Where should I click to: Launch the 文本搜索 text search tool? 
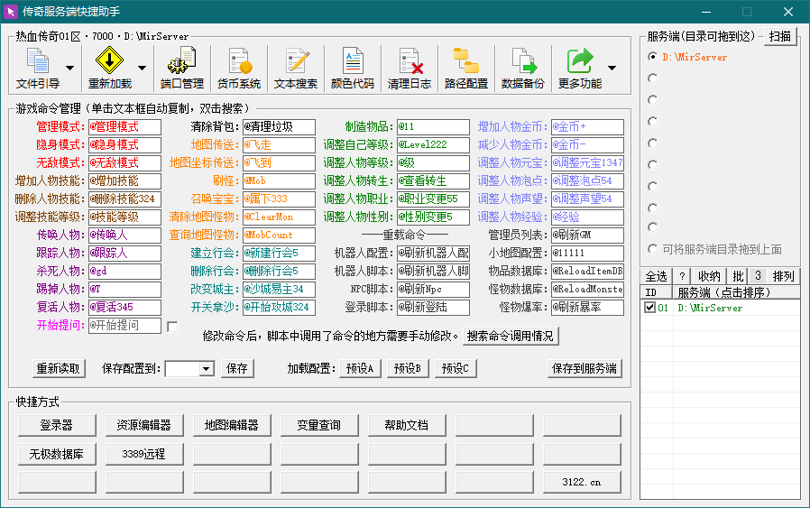click(296, 69)
